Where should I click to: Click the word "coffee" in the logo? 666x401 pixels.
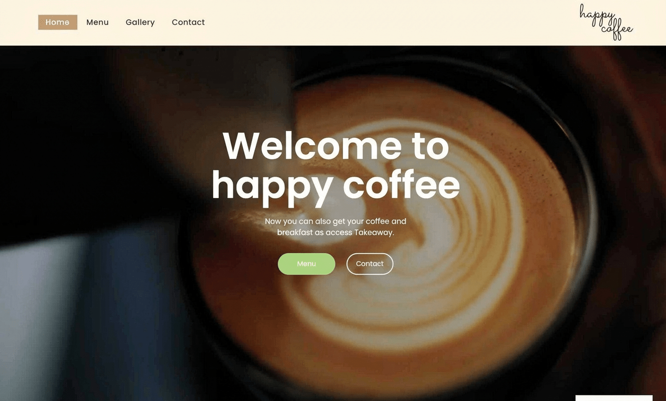(617, 31)
